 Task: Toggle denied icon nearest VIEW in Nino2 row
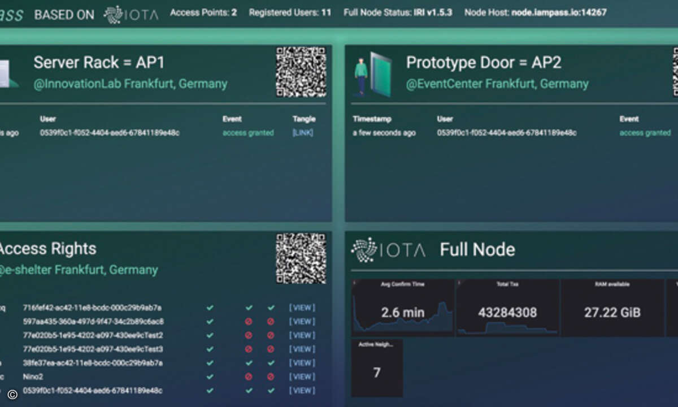(x=271, y=376)
